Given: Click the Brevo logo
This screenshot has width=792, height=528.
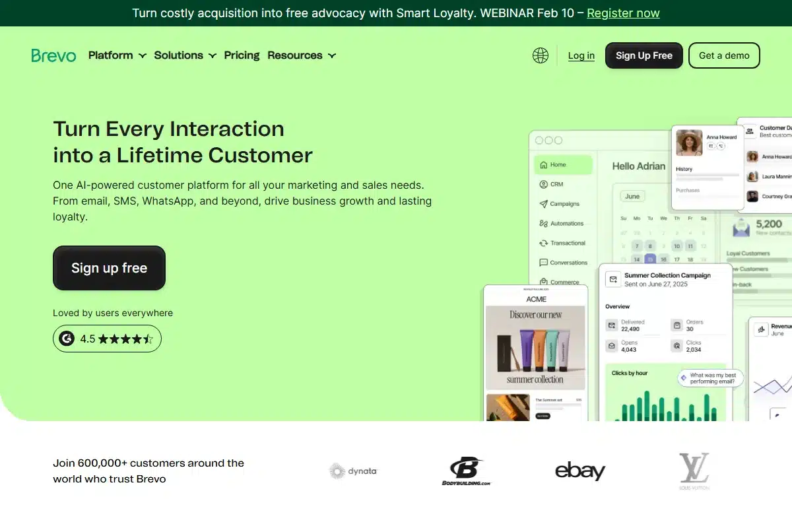Looking at the screenshot, I should pos(53,55).
